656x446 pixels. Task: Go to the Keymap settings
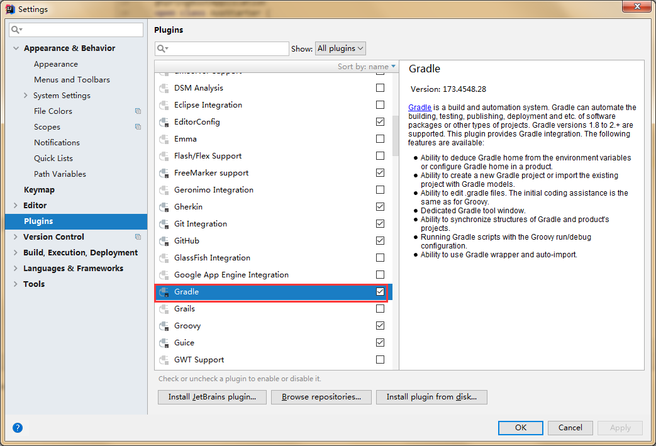40,190
